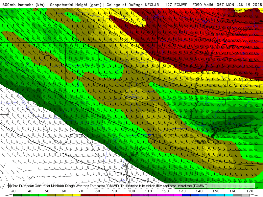Click the 'F090 Valid: 06Z MON JAN 19 2026' text
The height and width of the screenshot is (197, 263).
click(227, 5)
